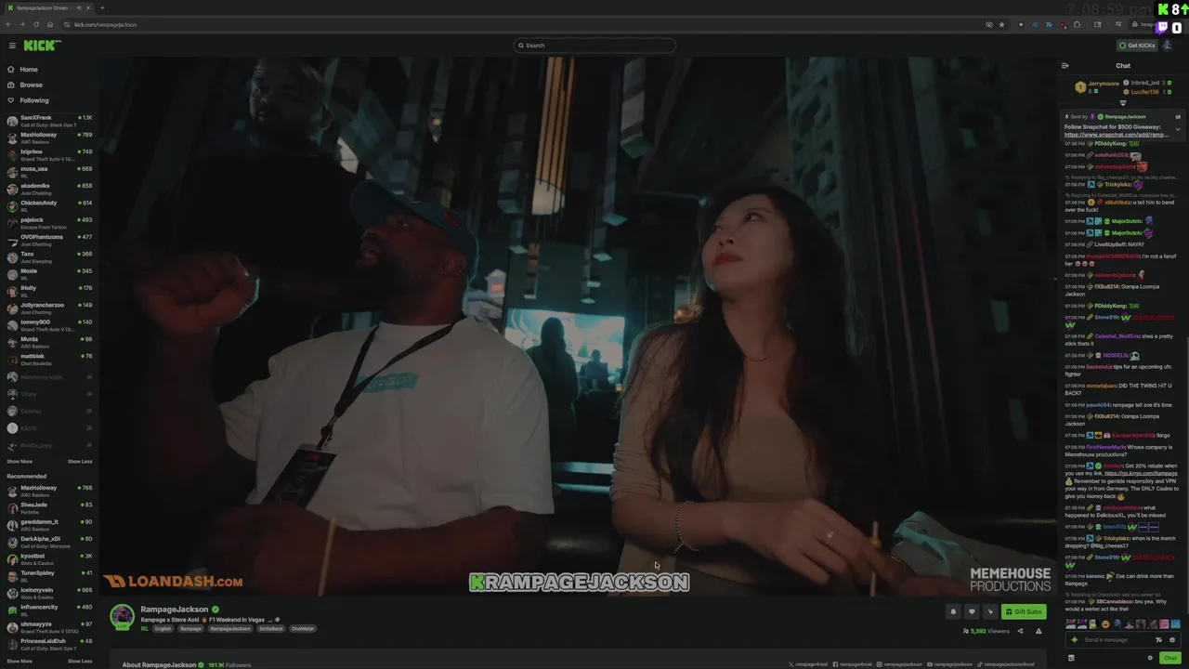The height and width of the screenshot is (669, 1189).
Task: Open Jollyrancherzoo channel in sidebar
Action: click(48, 308)
